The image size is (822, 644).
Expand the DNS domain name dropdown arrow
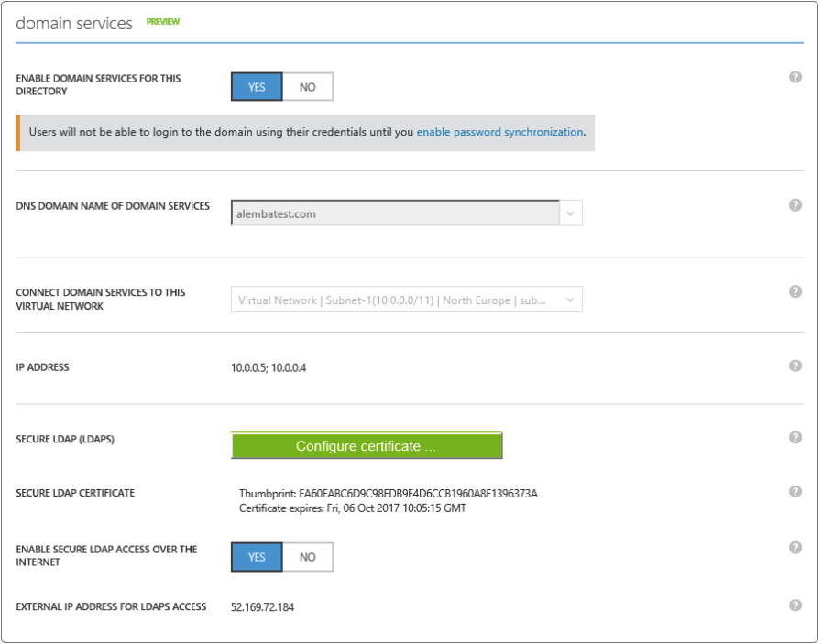pos(569,213)
